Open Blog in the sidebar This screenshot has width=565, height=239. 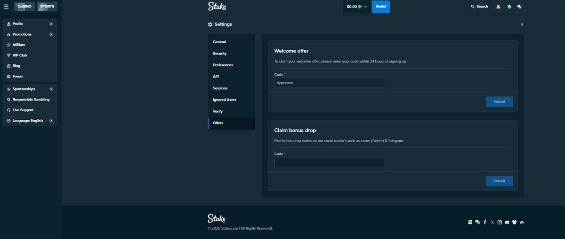click(30, 66)
